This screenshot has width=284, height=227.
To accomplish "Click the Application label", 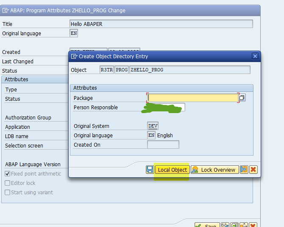I will (x=17, y=127).
